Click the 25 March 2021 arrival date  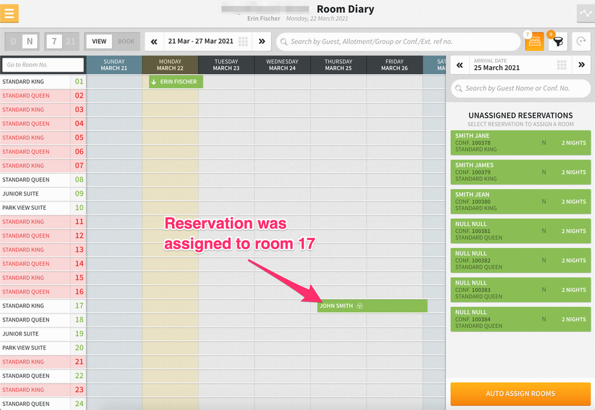pos(496,68)
